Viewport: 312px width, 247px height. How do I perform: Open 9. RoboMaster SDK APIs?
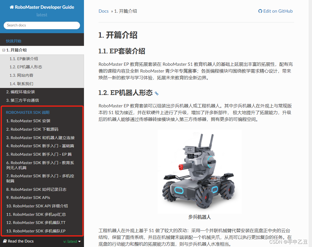coord(28,198)
